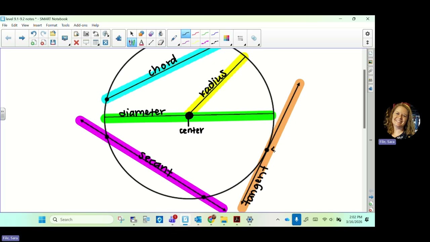The width and height of the screenshot is (430, 242).
Task: Delete the current page
Action: [x=43, y=42]
